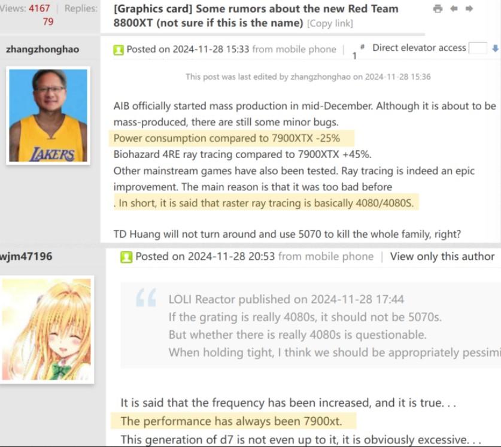Click the large quotation mark icon
Screen dimensions: 501x447
(x=147, y=297)
